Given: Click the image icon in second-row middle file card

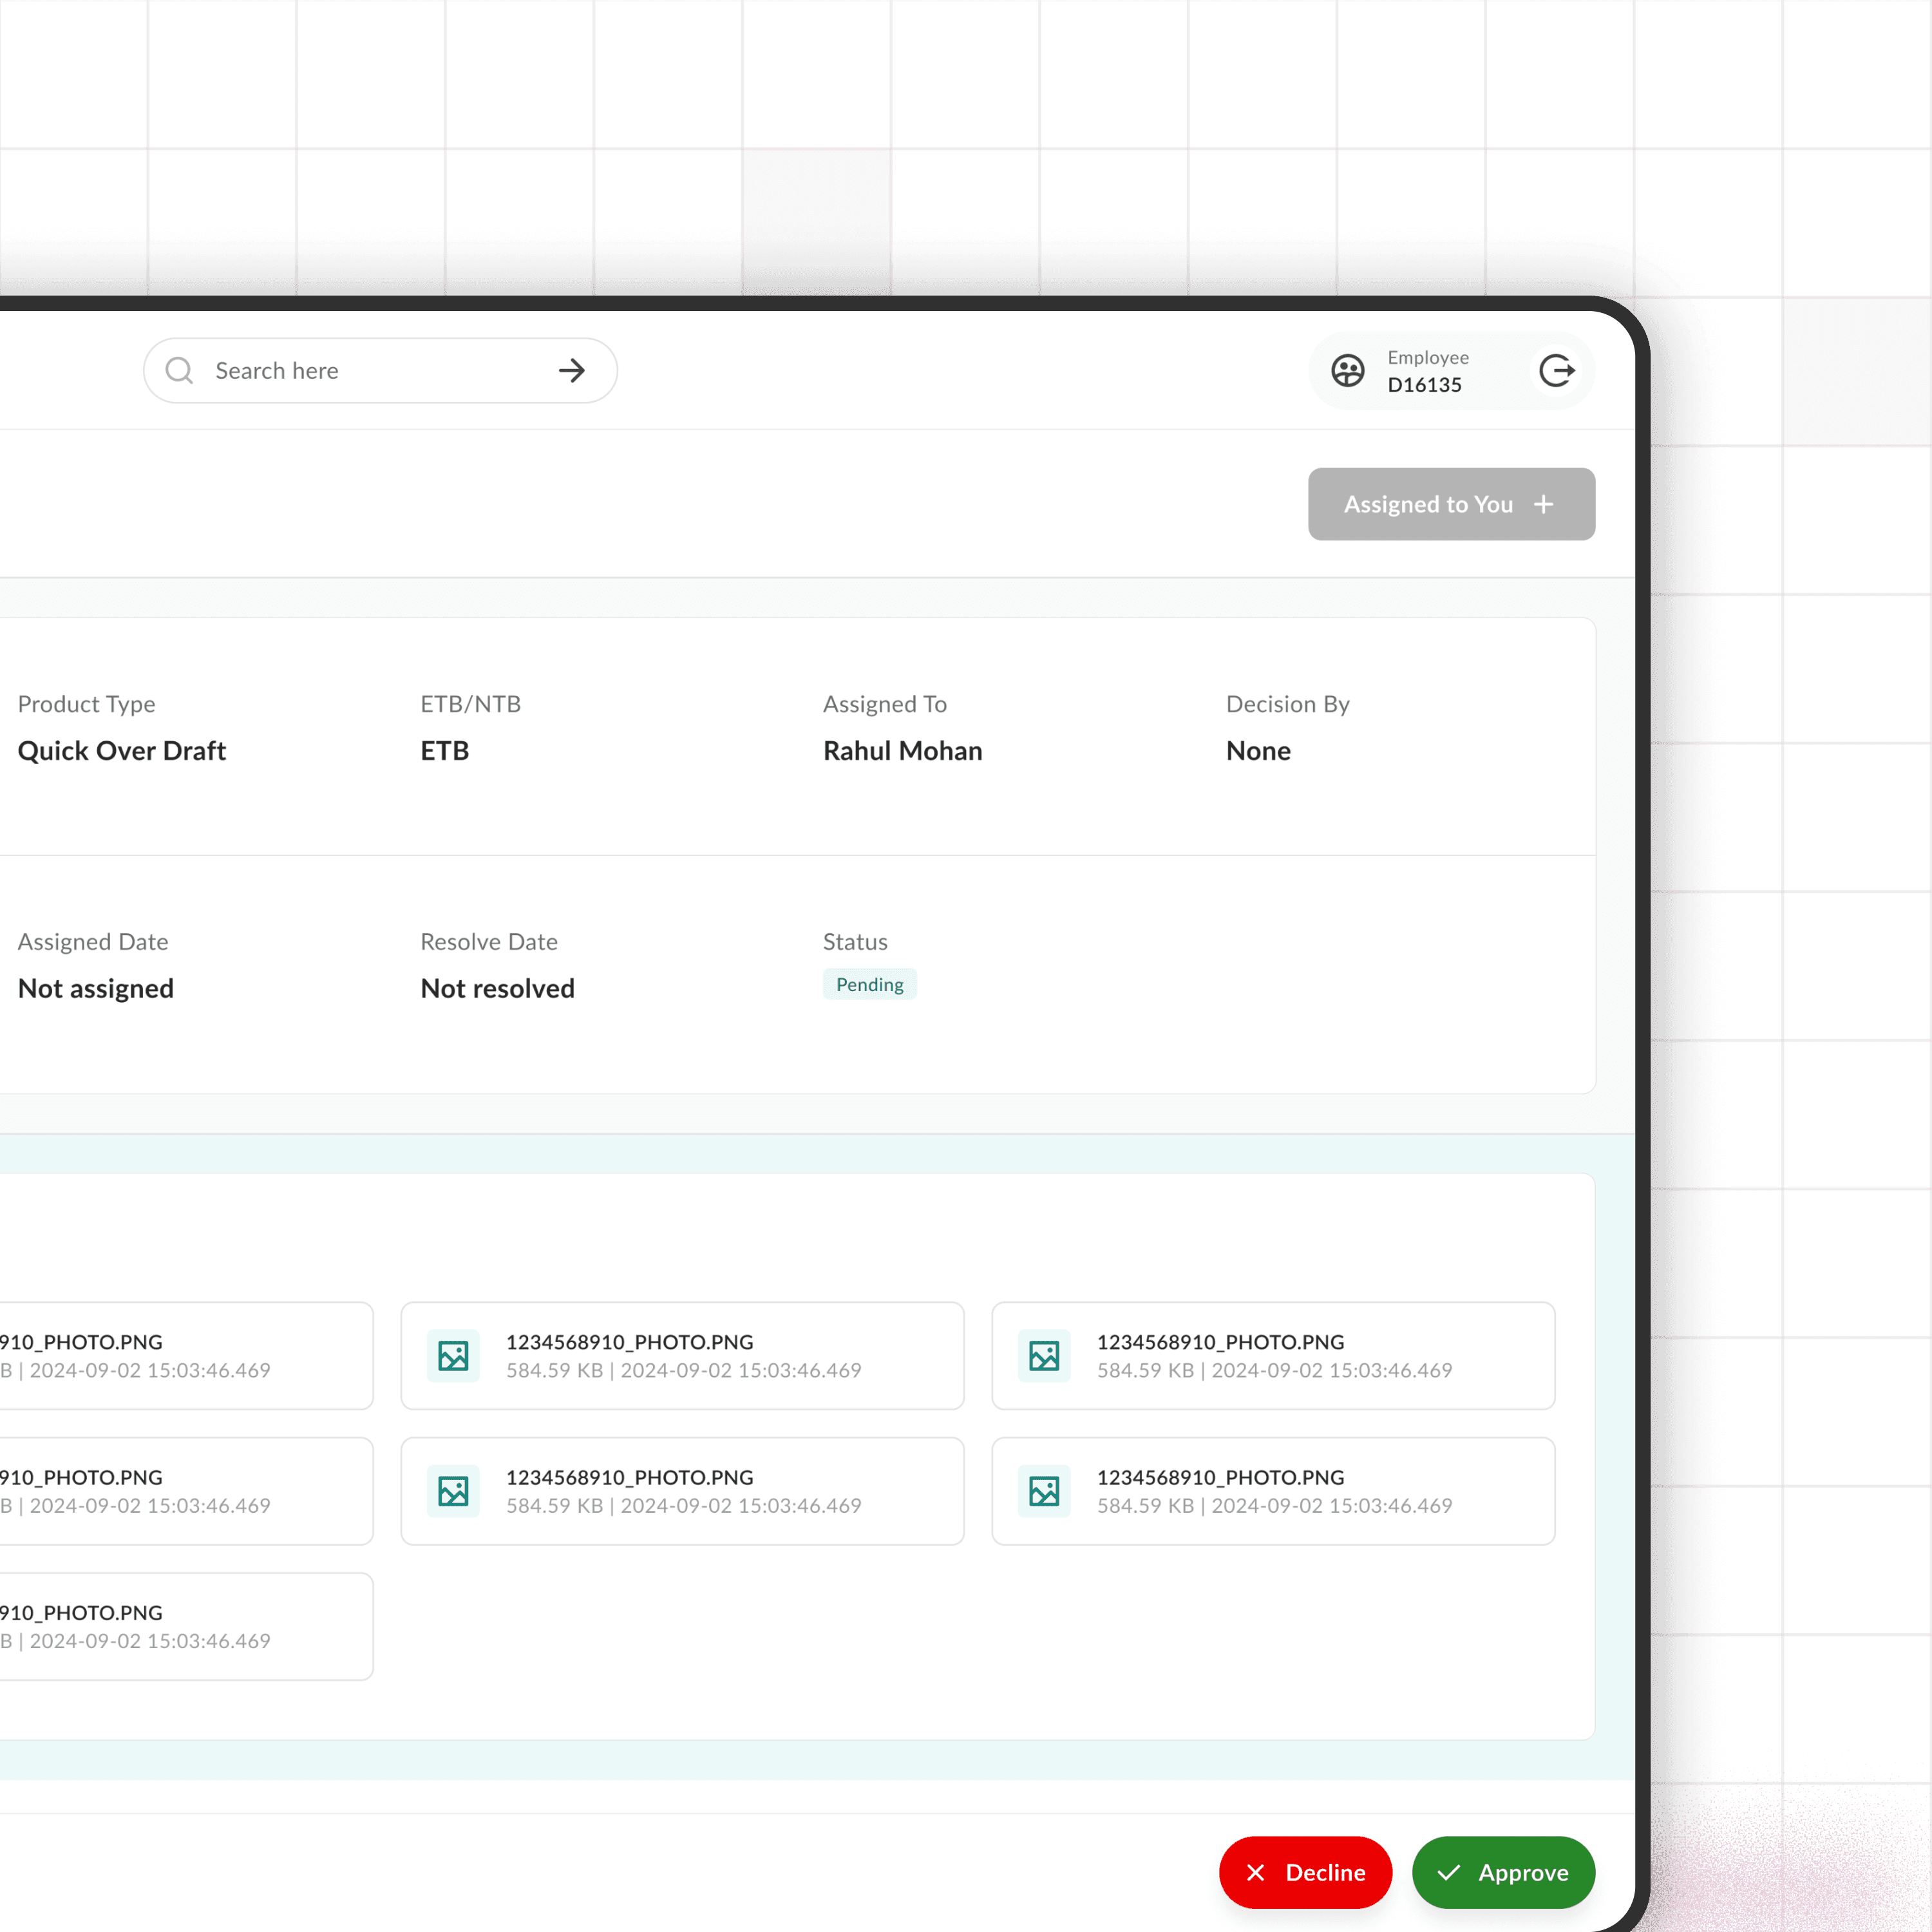Looking at the screenshot, I should [453, 1491].
